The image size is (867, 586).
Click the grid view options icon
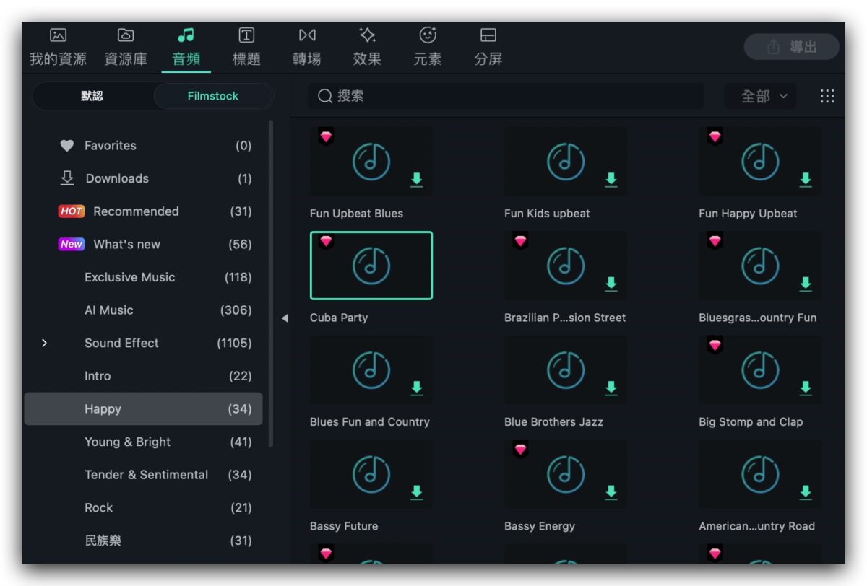(x=827, y=96)
